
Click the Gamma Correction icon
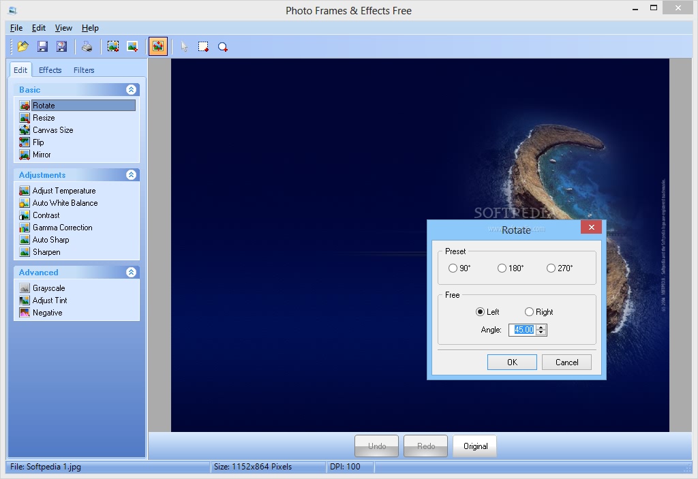25,228
